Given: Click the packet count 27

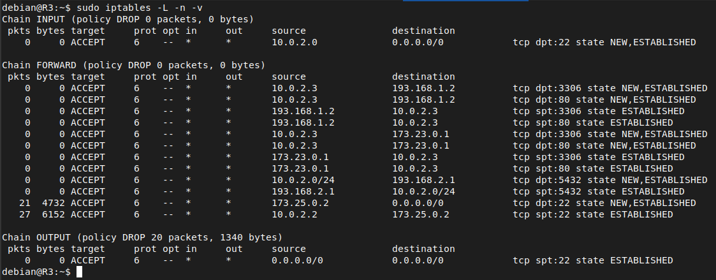Looking at the screenshot, I should (25, 214).
